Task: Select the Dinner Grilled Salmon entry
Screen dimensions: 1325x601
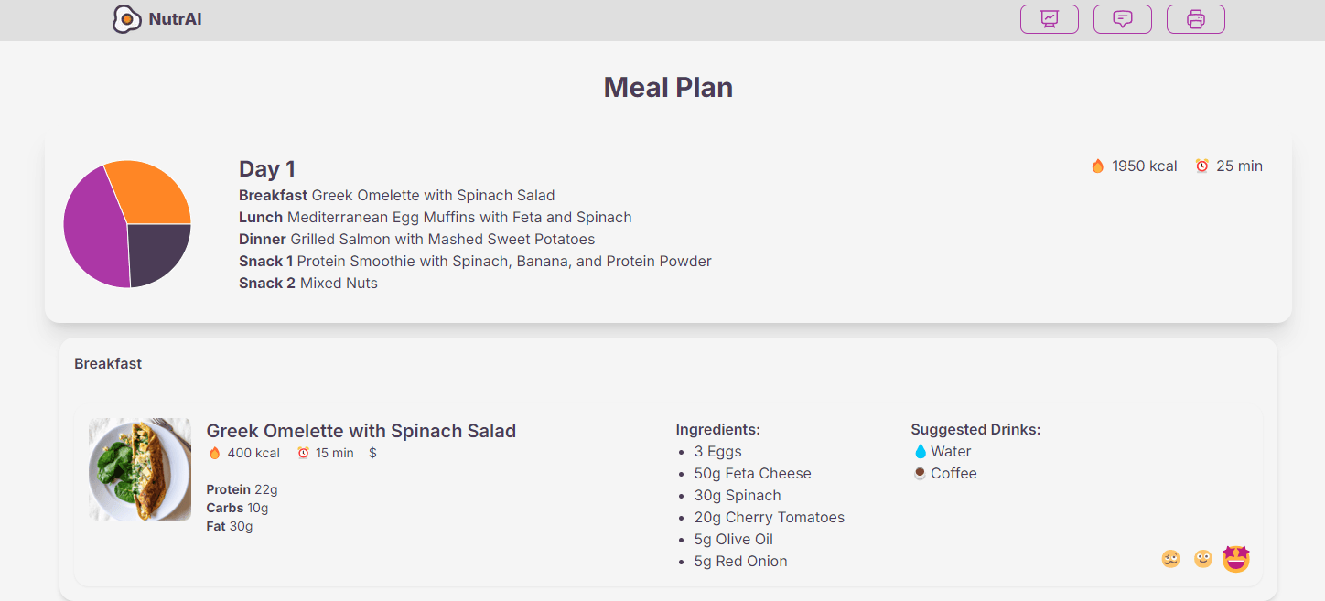Action: [417, 239]
